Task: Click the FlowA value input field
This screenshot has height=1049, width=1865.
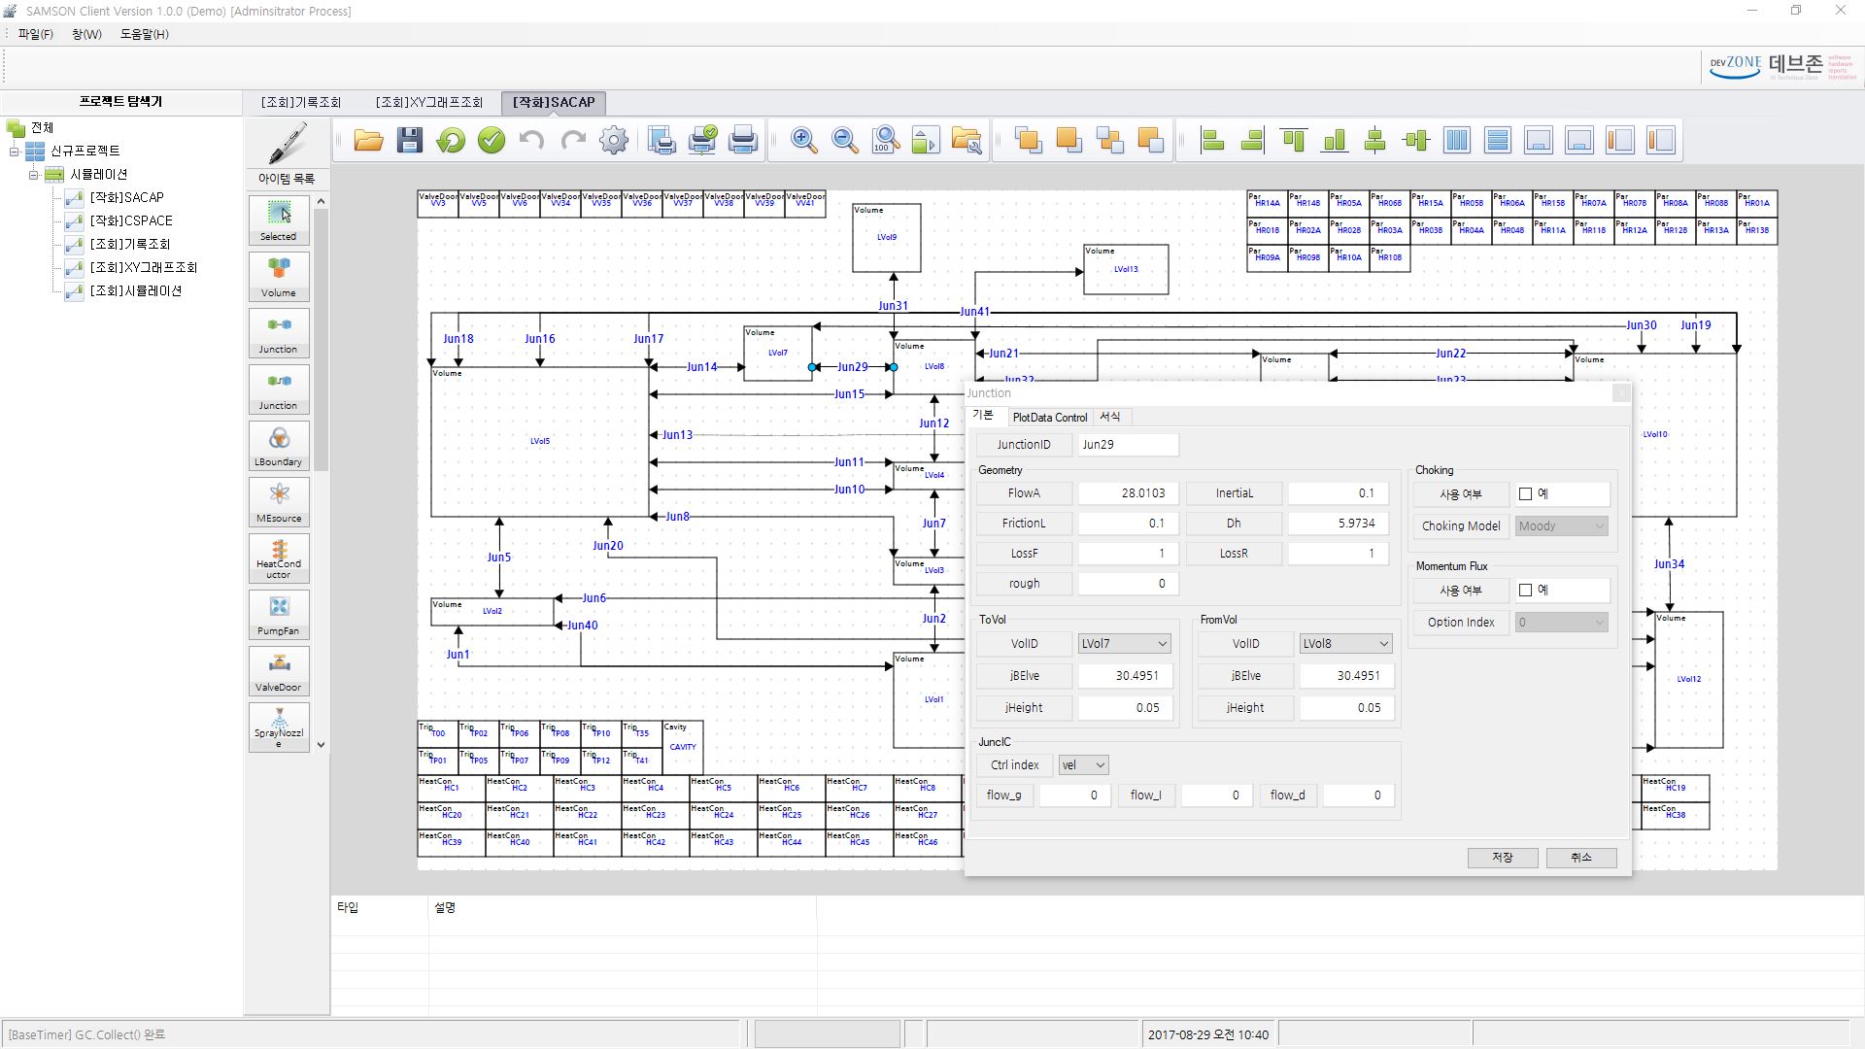Action: [1127, 493]
